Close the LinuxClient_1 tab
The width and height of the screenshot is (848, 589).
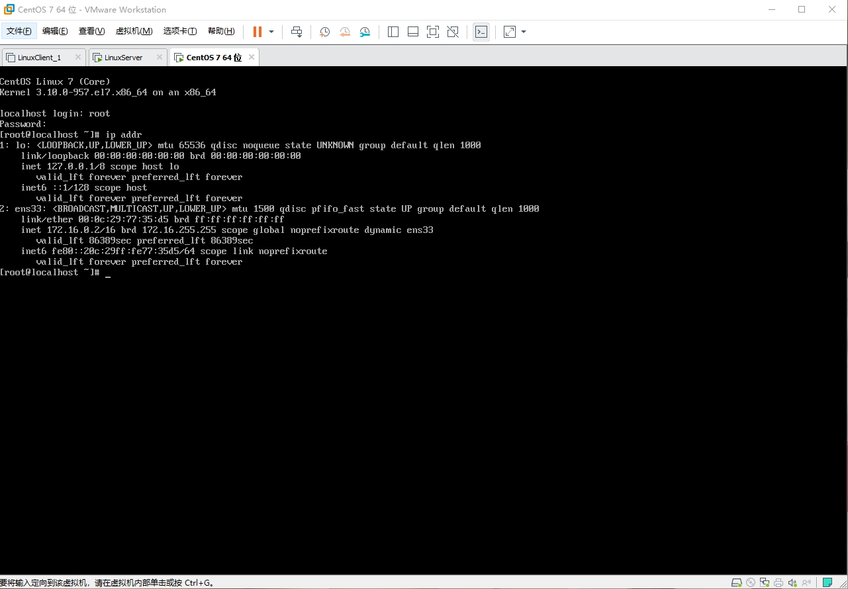77,57
